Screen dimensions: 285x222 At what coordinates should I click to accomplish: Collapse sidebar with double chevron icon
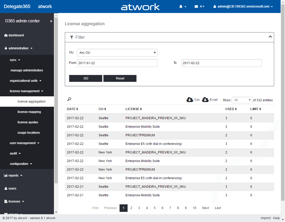51,21
